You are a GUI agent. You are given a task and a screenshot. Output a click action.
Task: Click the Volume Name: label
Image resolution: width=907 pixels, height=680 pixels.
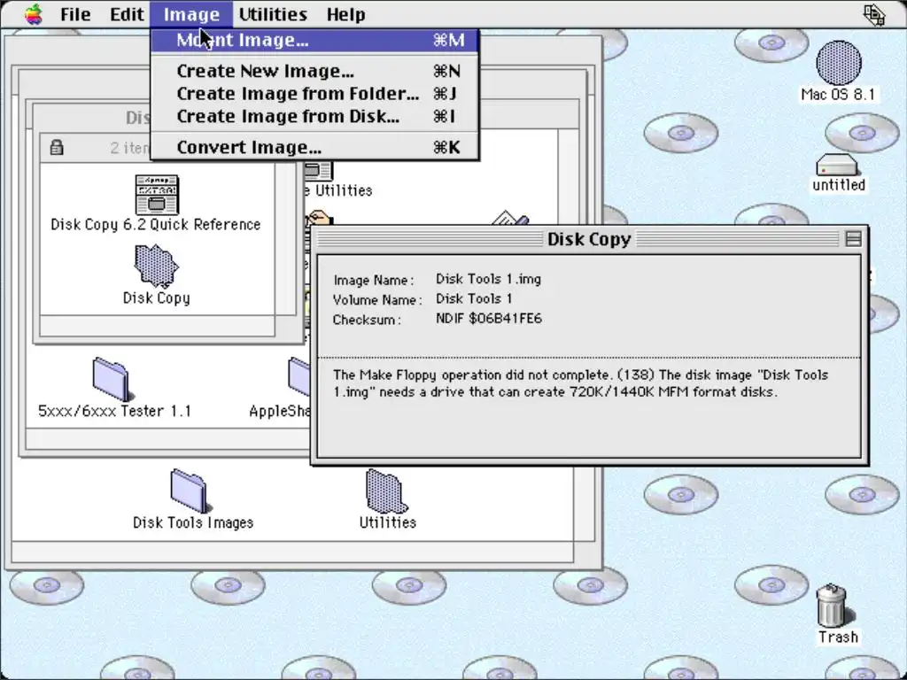(377, 299)
